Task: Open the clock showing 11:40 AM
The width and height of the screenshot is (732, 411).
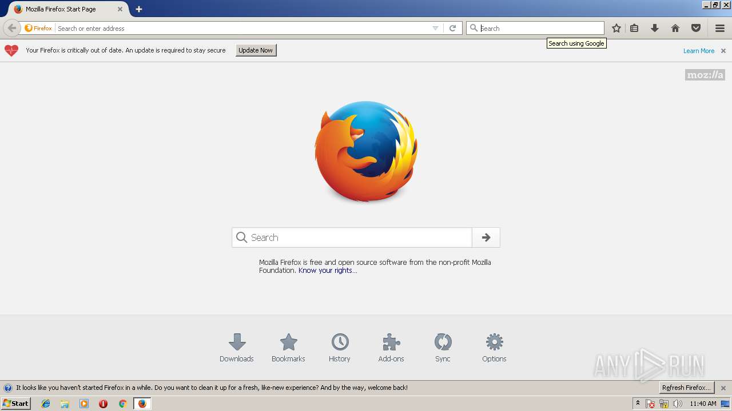Action: (703, 404)
